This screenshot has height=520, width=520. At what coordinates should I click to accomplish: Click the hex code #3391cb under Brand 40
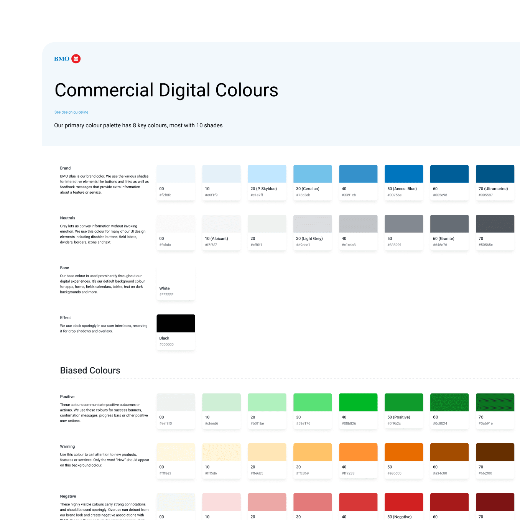[x=349, y=195]
